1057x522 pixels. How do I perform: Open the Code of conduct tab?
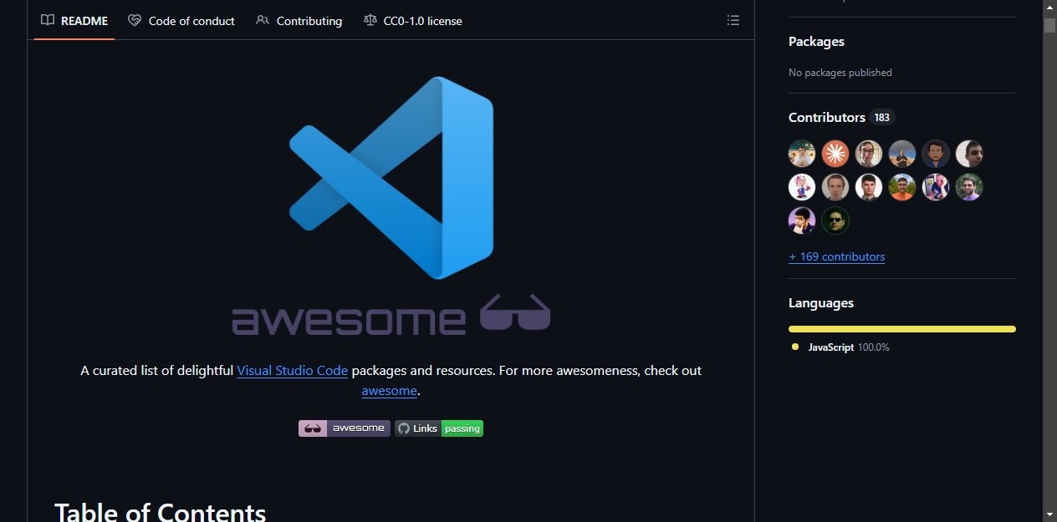(181, 20)
